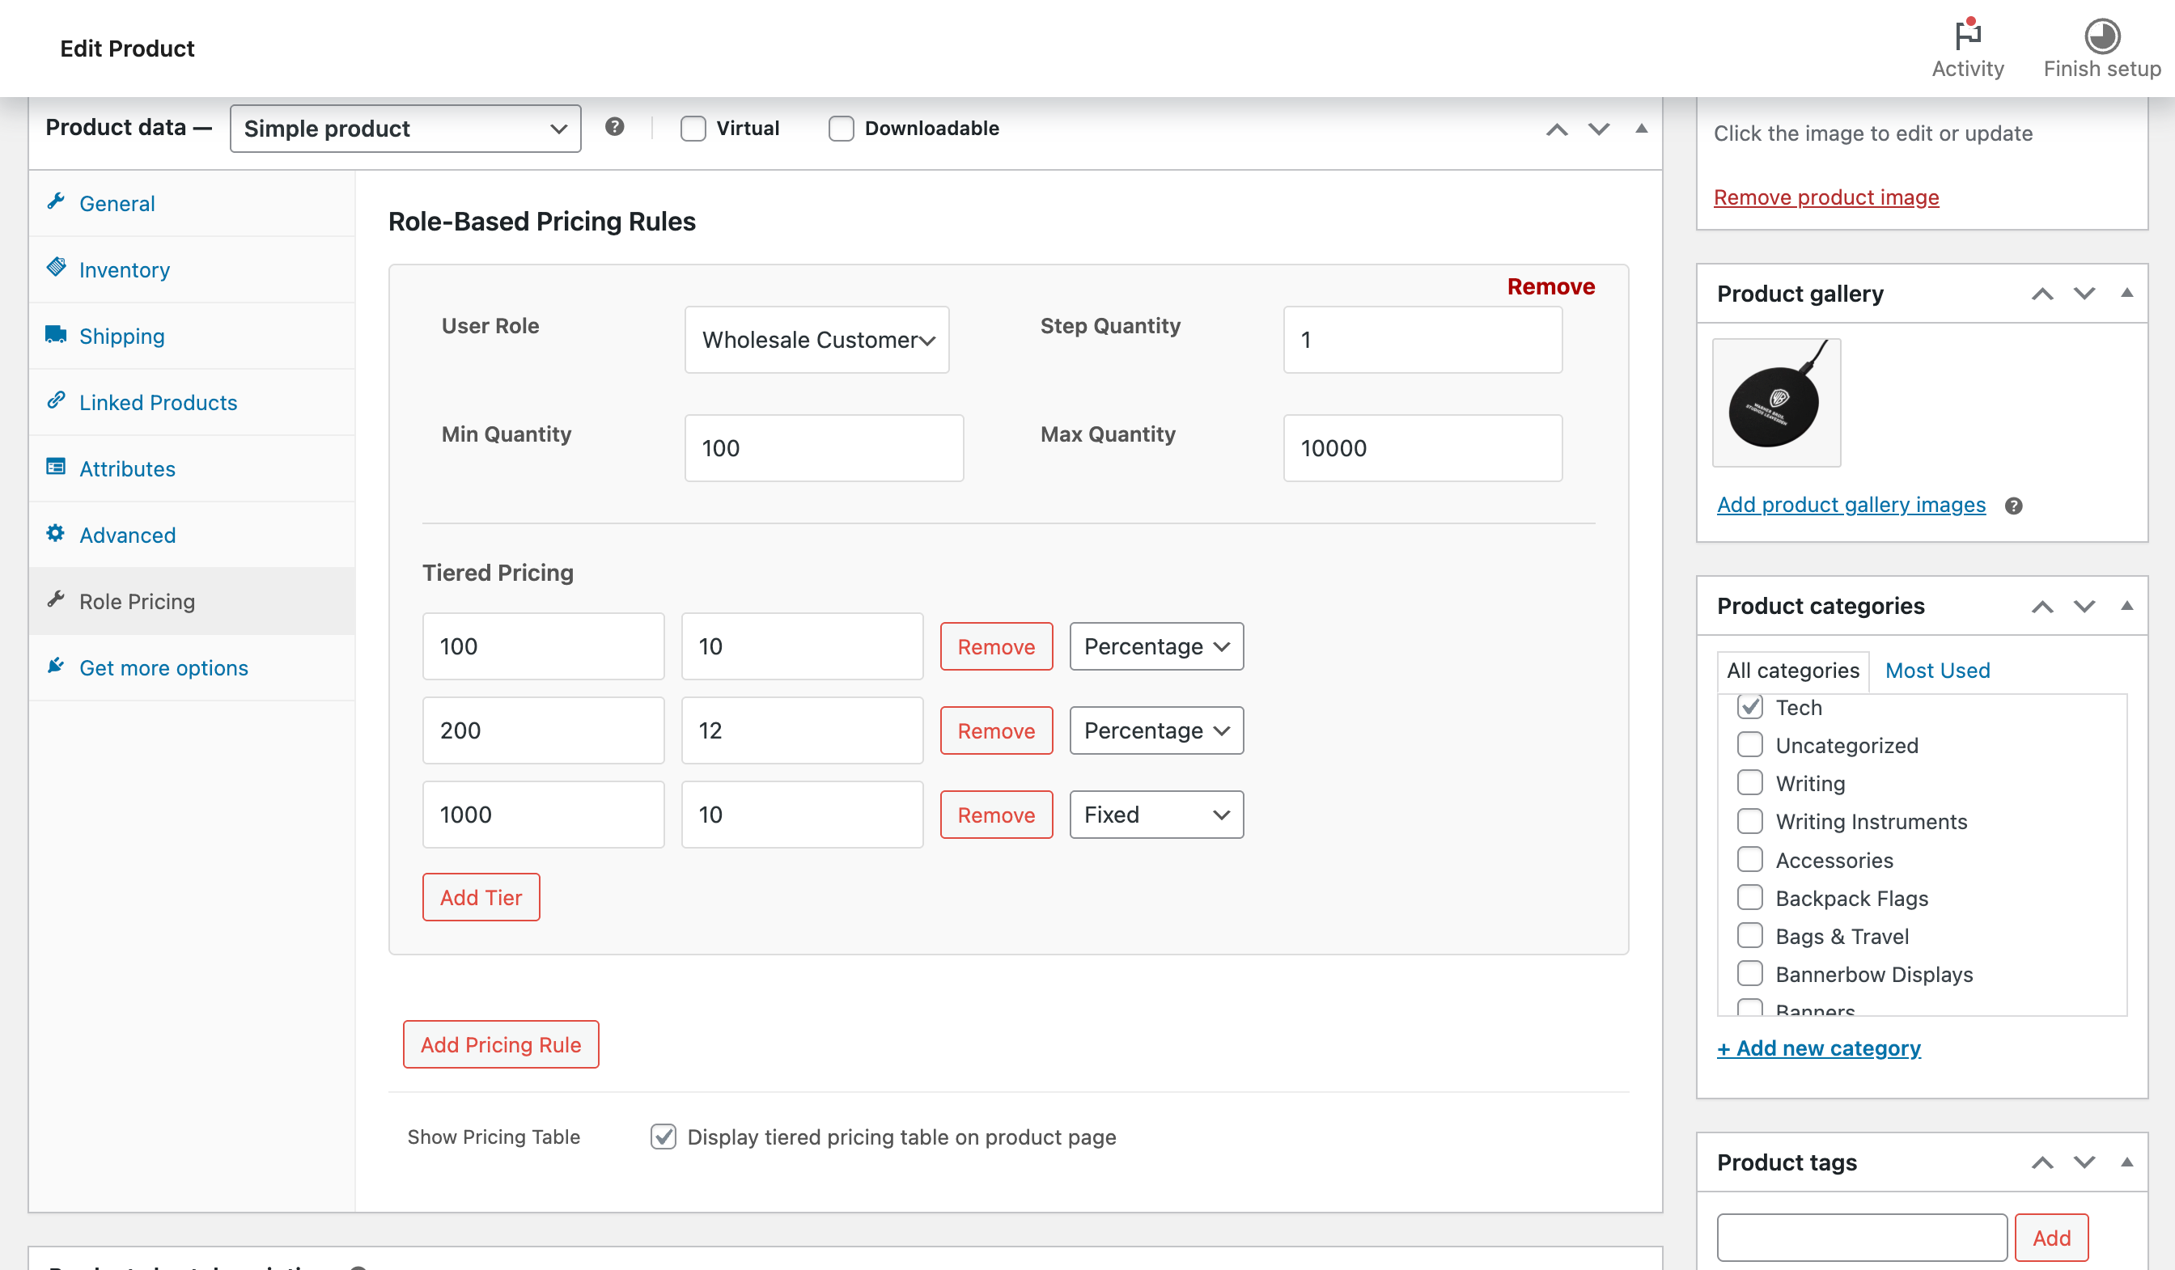The image size is (2175, 1270).
Task: Select the Inventory section icon
Action: click(x=56, y=269)
